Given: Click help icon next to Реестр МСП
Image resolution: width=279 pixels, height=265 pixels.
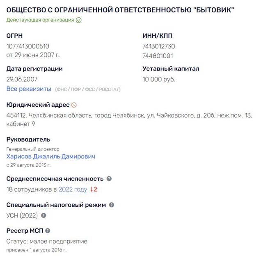Looking at the screenshot, I should click(48, 231).
